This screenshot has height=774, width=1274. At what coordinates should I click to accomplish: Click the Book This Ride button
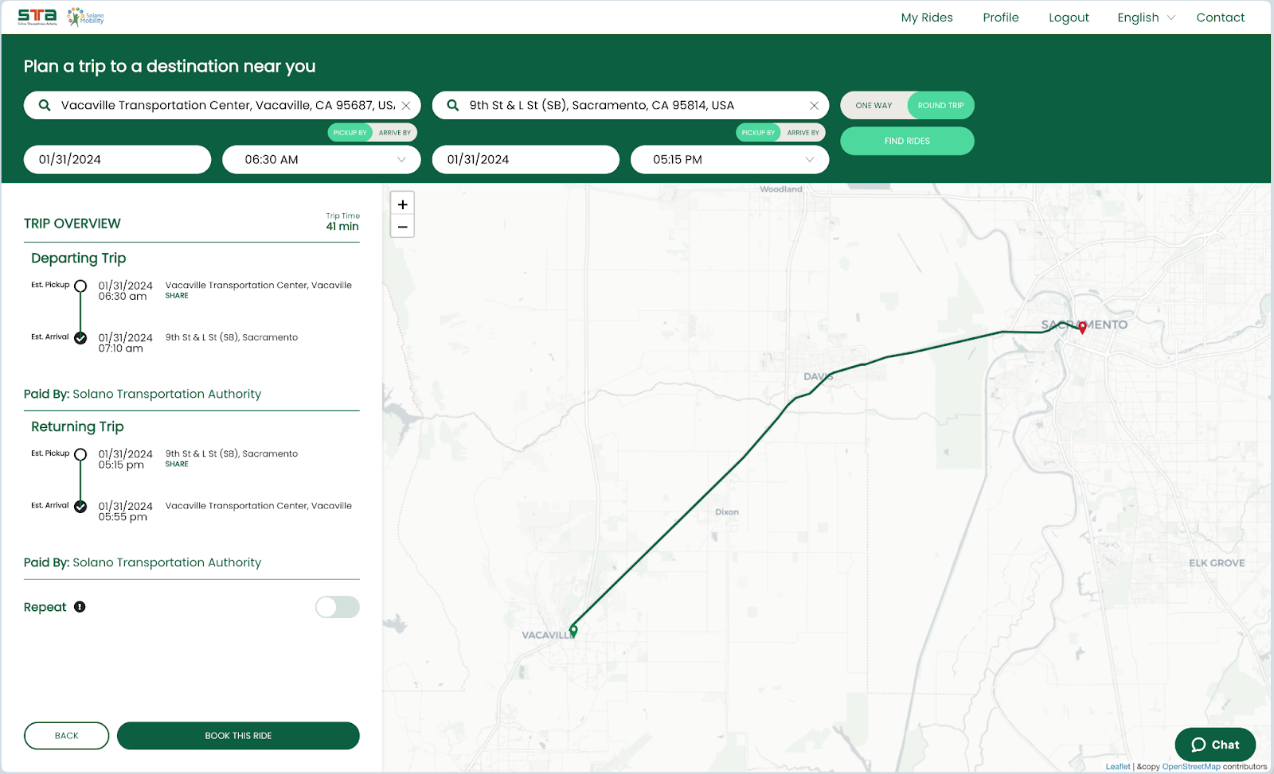(x=238, y=736)
